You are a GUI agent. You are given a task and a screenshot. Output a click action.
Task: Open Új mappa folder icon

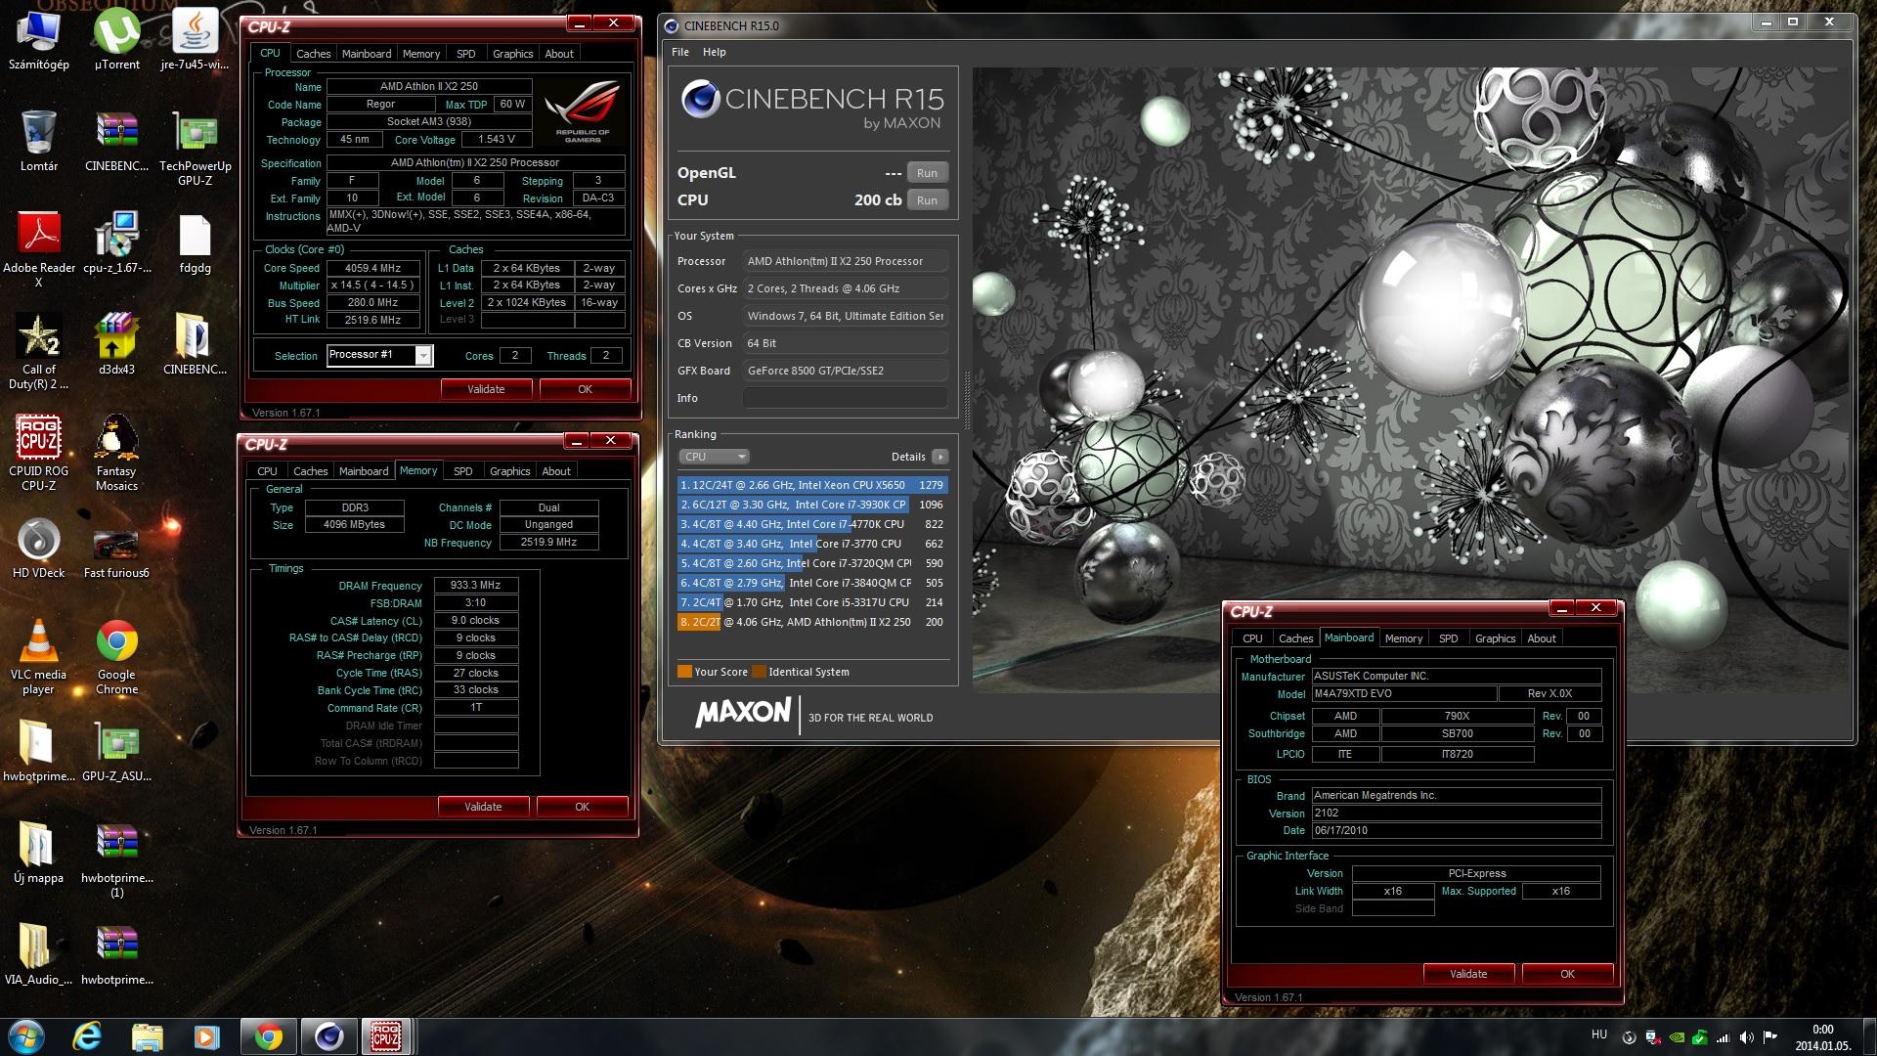tap(38, 853)
